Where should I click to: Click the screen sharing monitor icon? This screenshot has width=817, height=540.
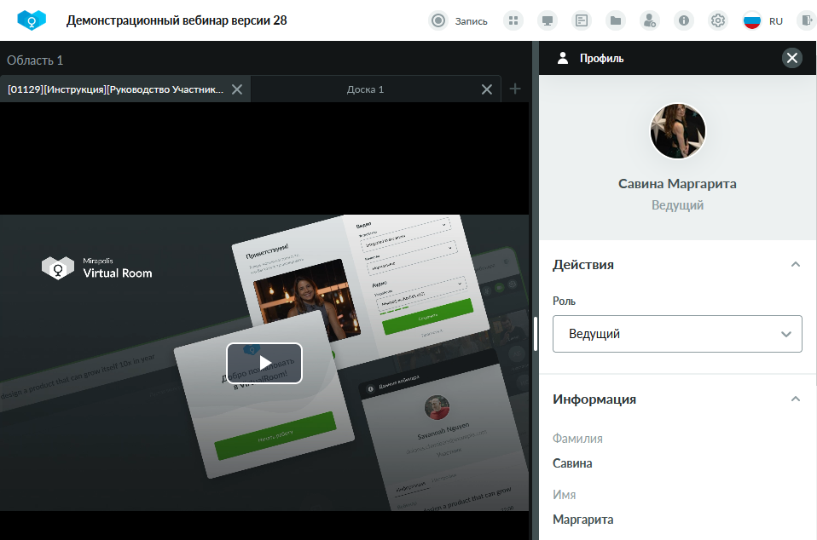548,20
